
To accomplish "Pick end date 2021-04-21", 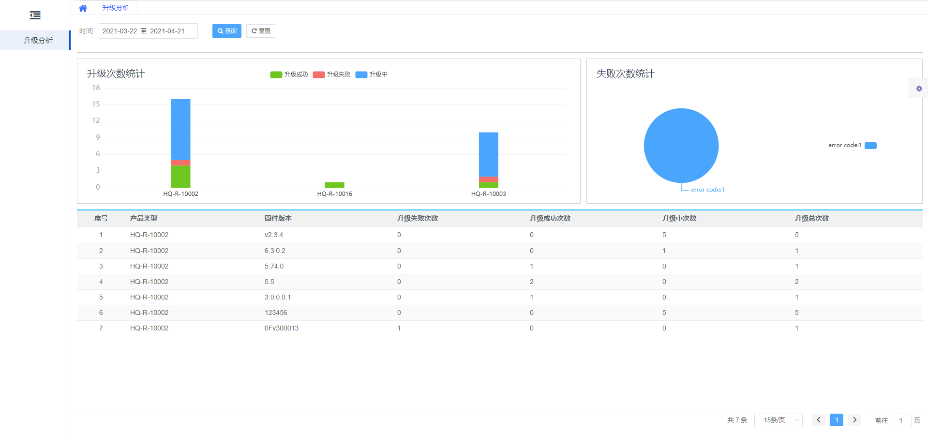I will 167,31.
